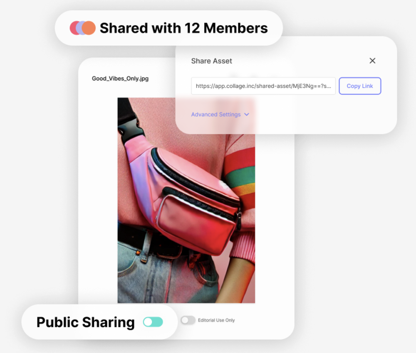Click the Copy Link button
This screenshot has width=416, height=353.
click(360, 86)
